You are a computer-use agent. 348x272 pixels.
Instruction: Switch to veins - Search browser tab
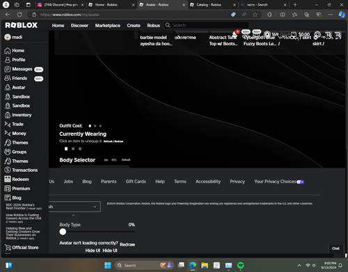pos(263,5)
